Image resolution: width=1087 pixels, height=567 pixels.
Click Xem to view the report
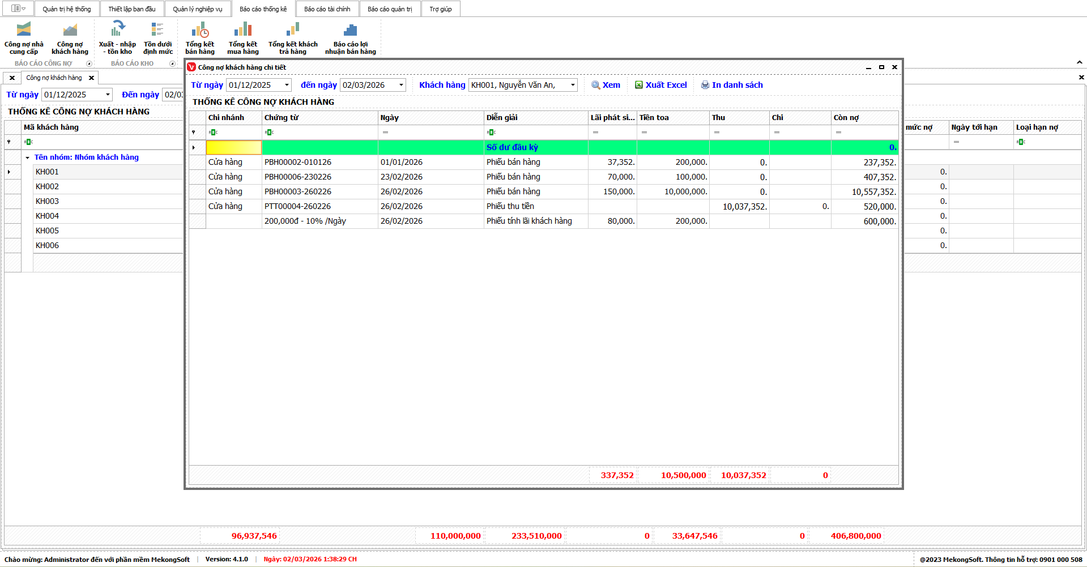(x=606, y=85)
